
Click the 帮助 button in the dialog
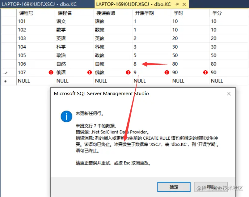211,187
